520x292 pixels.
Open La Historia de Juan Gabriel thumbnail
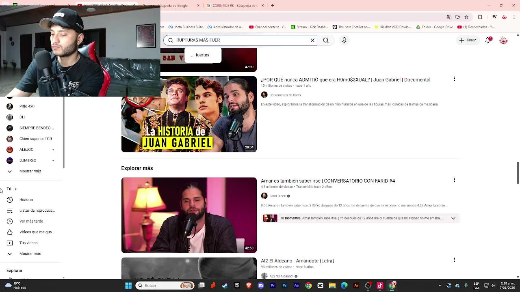pos(189,114)
